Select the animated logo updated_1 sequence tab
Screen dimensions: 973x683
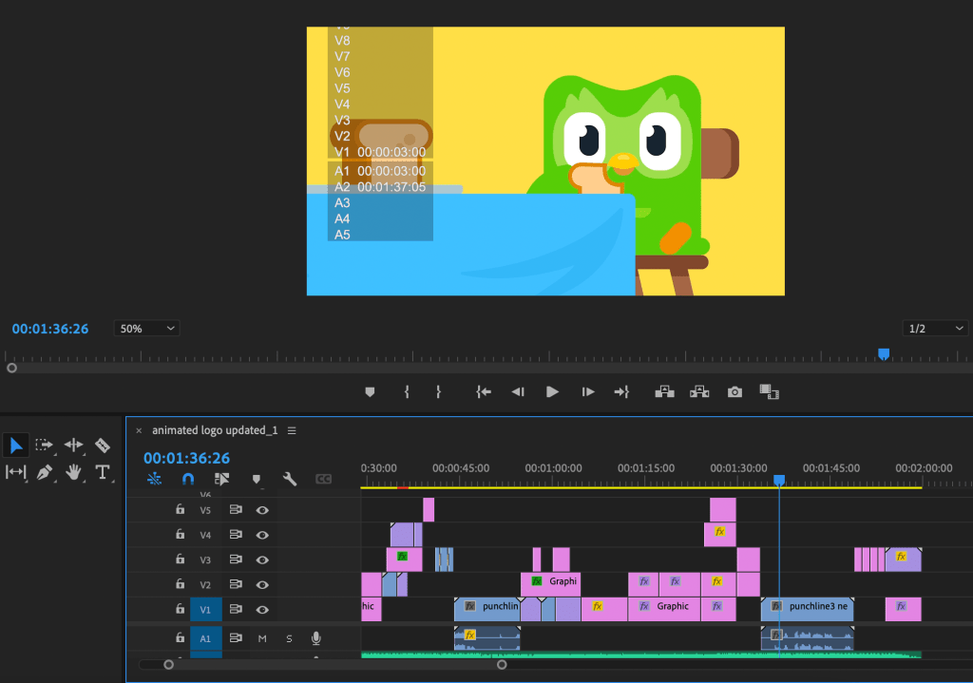(x=215, y=430)
